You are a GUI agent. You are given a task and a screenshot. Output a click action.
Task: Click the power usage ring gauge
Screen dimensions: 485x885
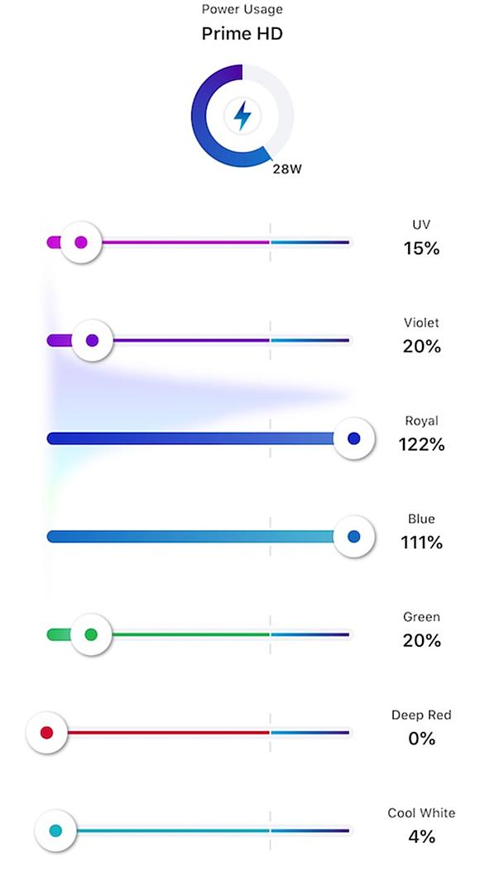point(242,116)
